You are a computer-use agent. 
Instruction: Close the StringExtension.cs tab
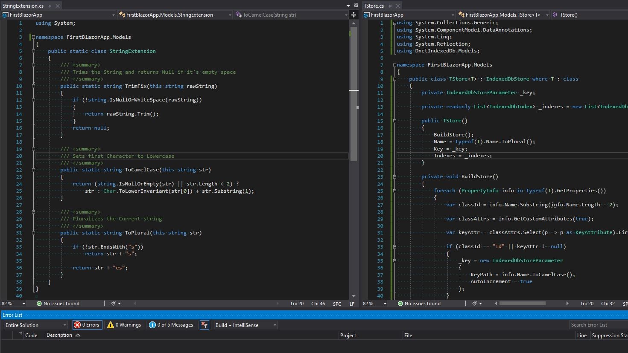[x=58, y=6]
